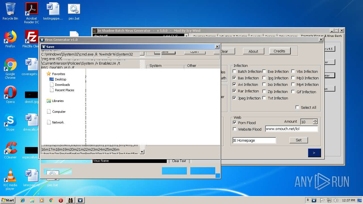Select Computer in Save dialog sidebar
This screenshot has height=204, width=363.
pyautogui.click(x=56, y=111)
